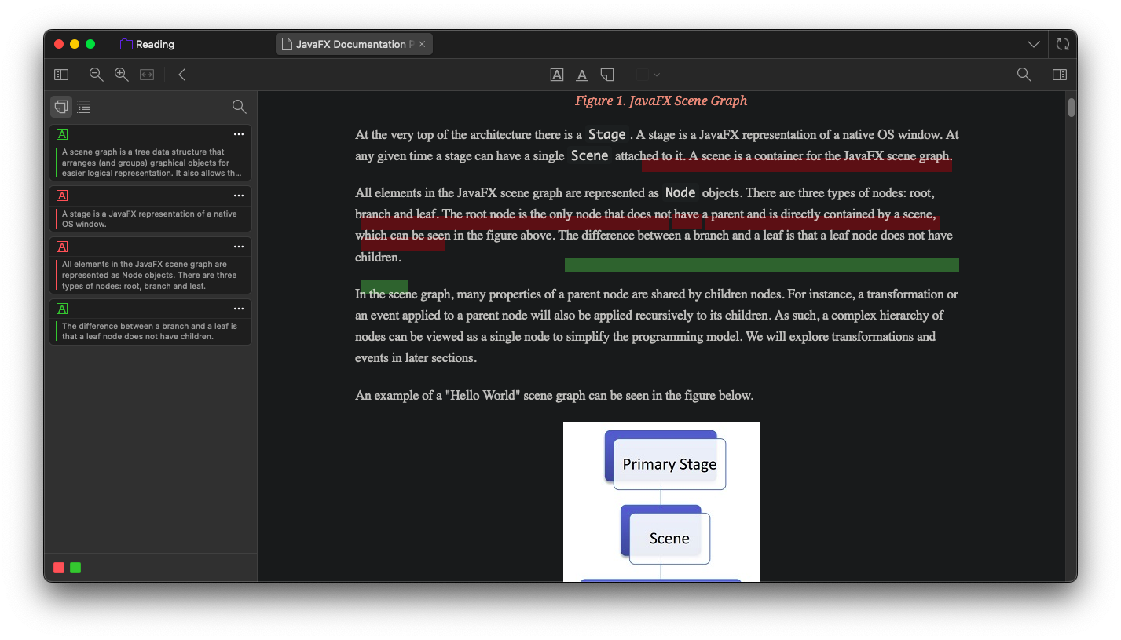Filter annotations by the red color swatch

59,568
